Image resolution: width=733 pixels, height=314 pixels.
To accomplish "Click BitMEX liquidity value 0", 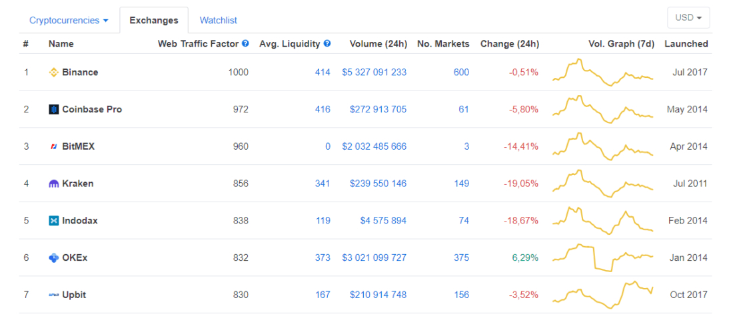I will coord(328,146).
